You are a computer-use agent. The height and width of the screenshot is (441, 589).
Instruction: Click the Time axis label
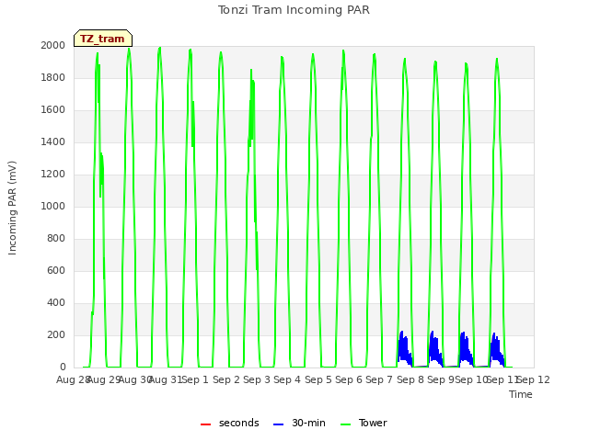pyautogui.click(x=521, y=394)
